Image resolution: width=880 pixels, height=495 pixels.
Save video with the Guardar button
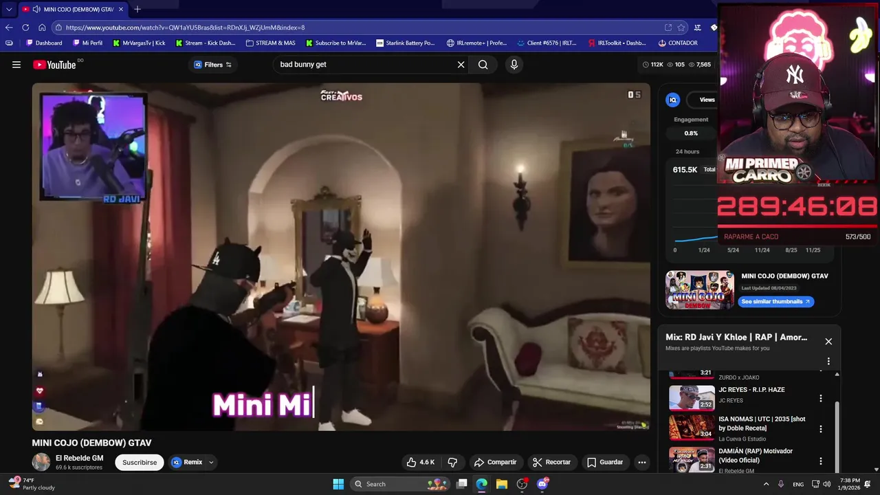(604, 462)
